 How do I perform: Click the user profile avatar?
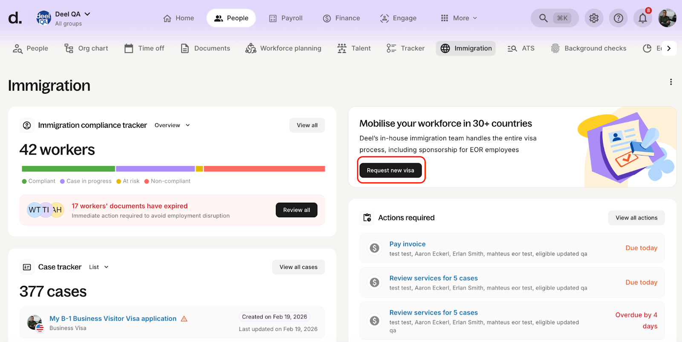click(x=667, y=18)
